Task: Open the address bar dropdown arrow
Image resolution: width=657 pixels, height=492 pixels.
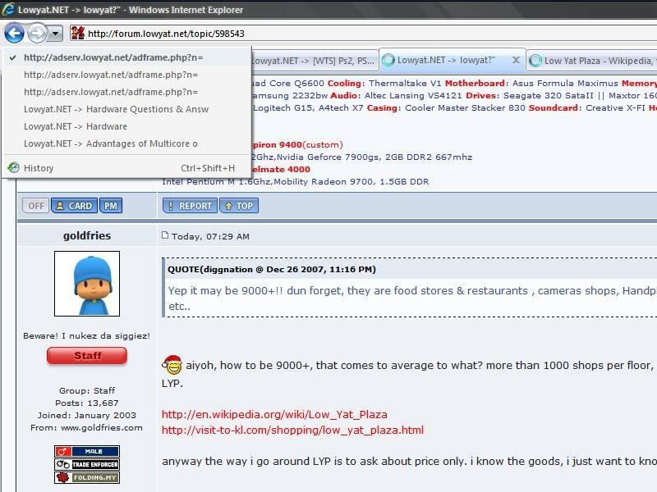Action: click(x=55, y=32)
